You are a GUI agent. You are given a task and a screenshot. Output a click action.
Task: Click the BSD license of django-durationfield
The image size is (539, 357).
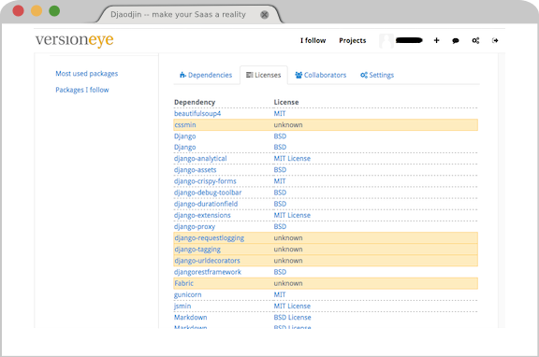click(x=280, y=204)
